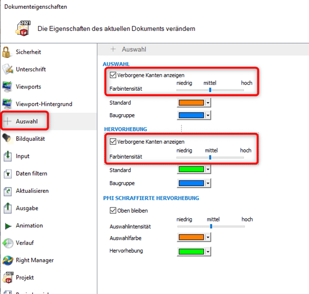Switch to Viewport-Hintergrund settings page
This screenshot has height=294, width=309.
click(44, 104)
